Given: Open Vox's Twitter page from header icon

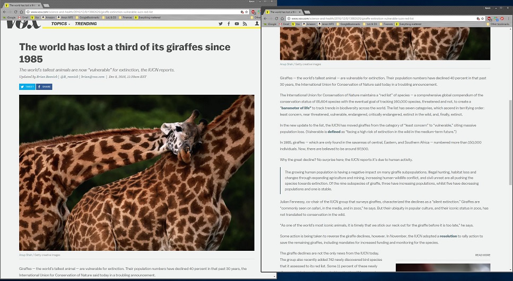Looking at the screenshot, I should tap(221, 24).
